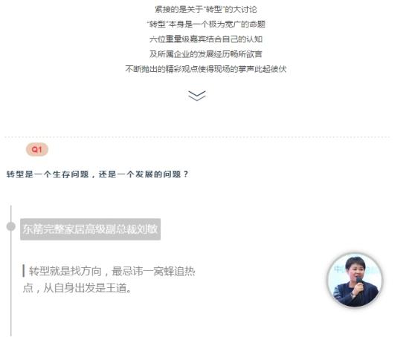Click the line 六位重量级嘉宾结合自己的认知

pos(206,39)
